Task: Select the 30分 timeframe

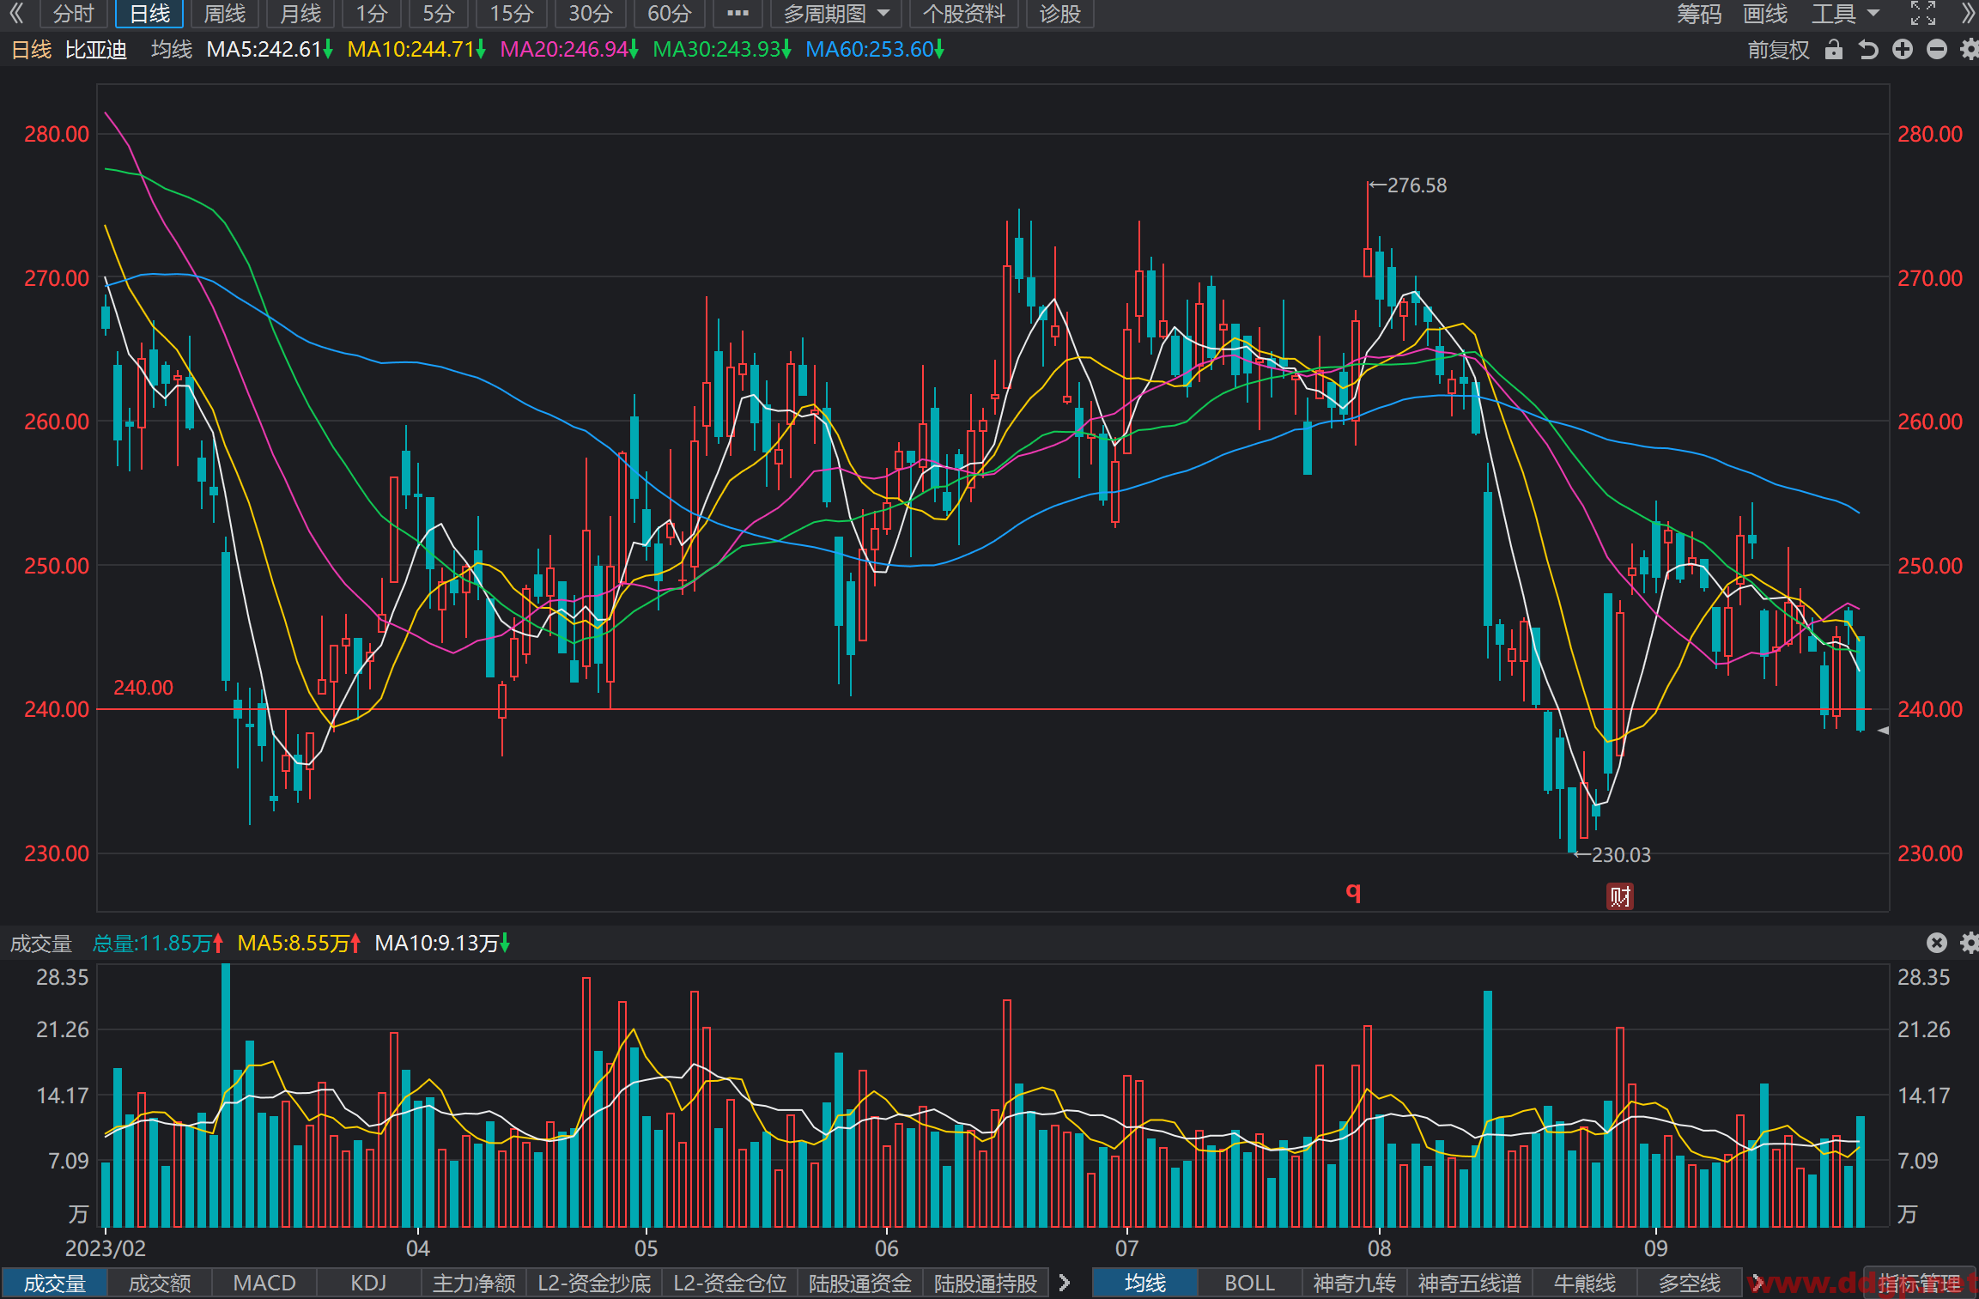Action: point(591,14)
